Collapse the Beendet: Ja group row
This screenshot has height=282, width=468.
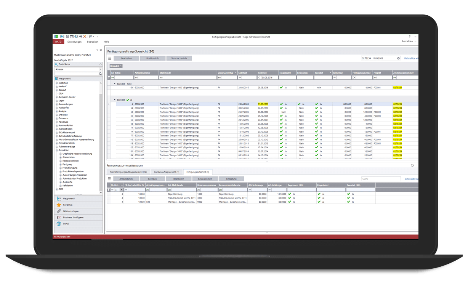(114, 100)
